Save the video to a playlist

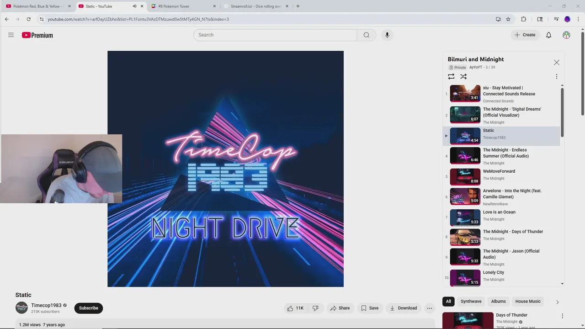pos(370,308)
